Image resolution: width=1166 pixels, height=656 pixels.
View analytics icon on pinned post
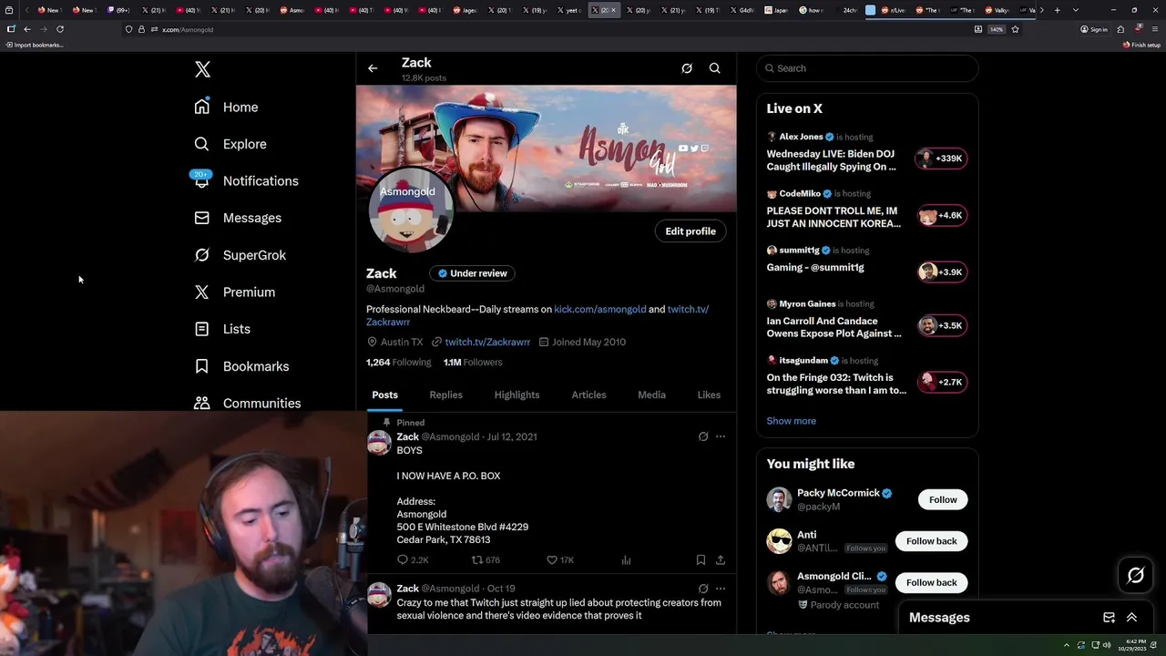(626, 560)
